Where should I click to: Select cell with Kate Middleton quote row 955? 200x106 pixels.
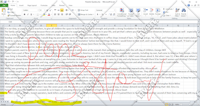click(x=84, y=29)
